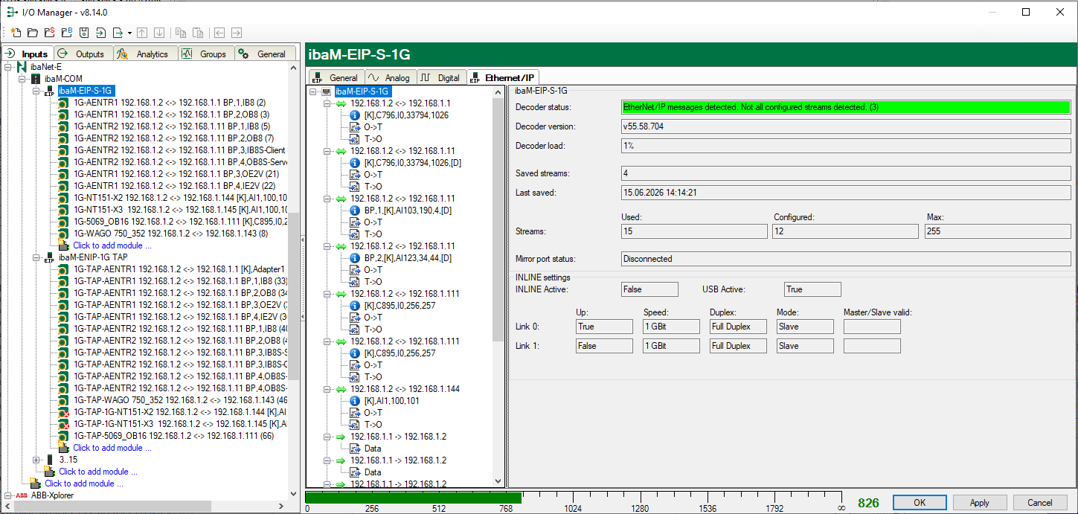Select O->T under the 192.168.1.144 stream
This screenshot has width=1078, height=514.
tap(373, 413)
